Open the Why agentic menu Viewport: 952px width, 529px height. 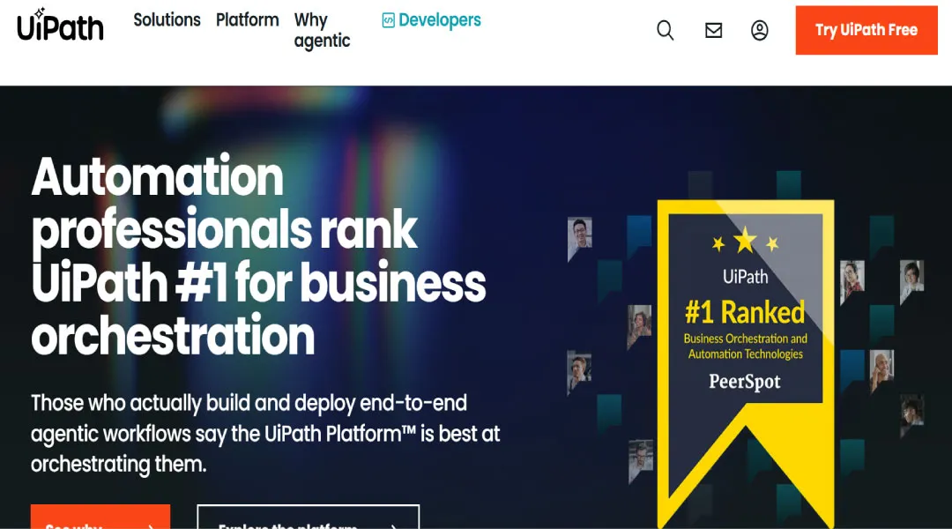click(322, 30)
